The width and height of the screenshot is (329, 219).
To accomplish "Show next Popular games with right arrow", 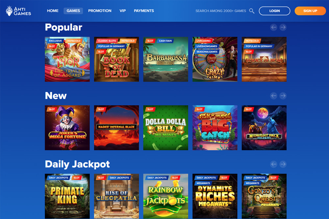I will pyautogui.click(x=283, y=27).
